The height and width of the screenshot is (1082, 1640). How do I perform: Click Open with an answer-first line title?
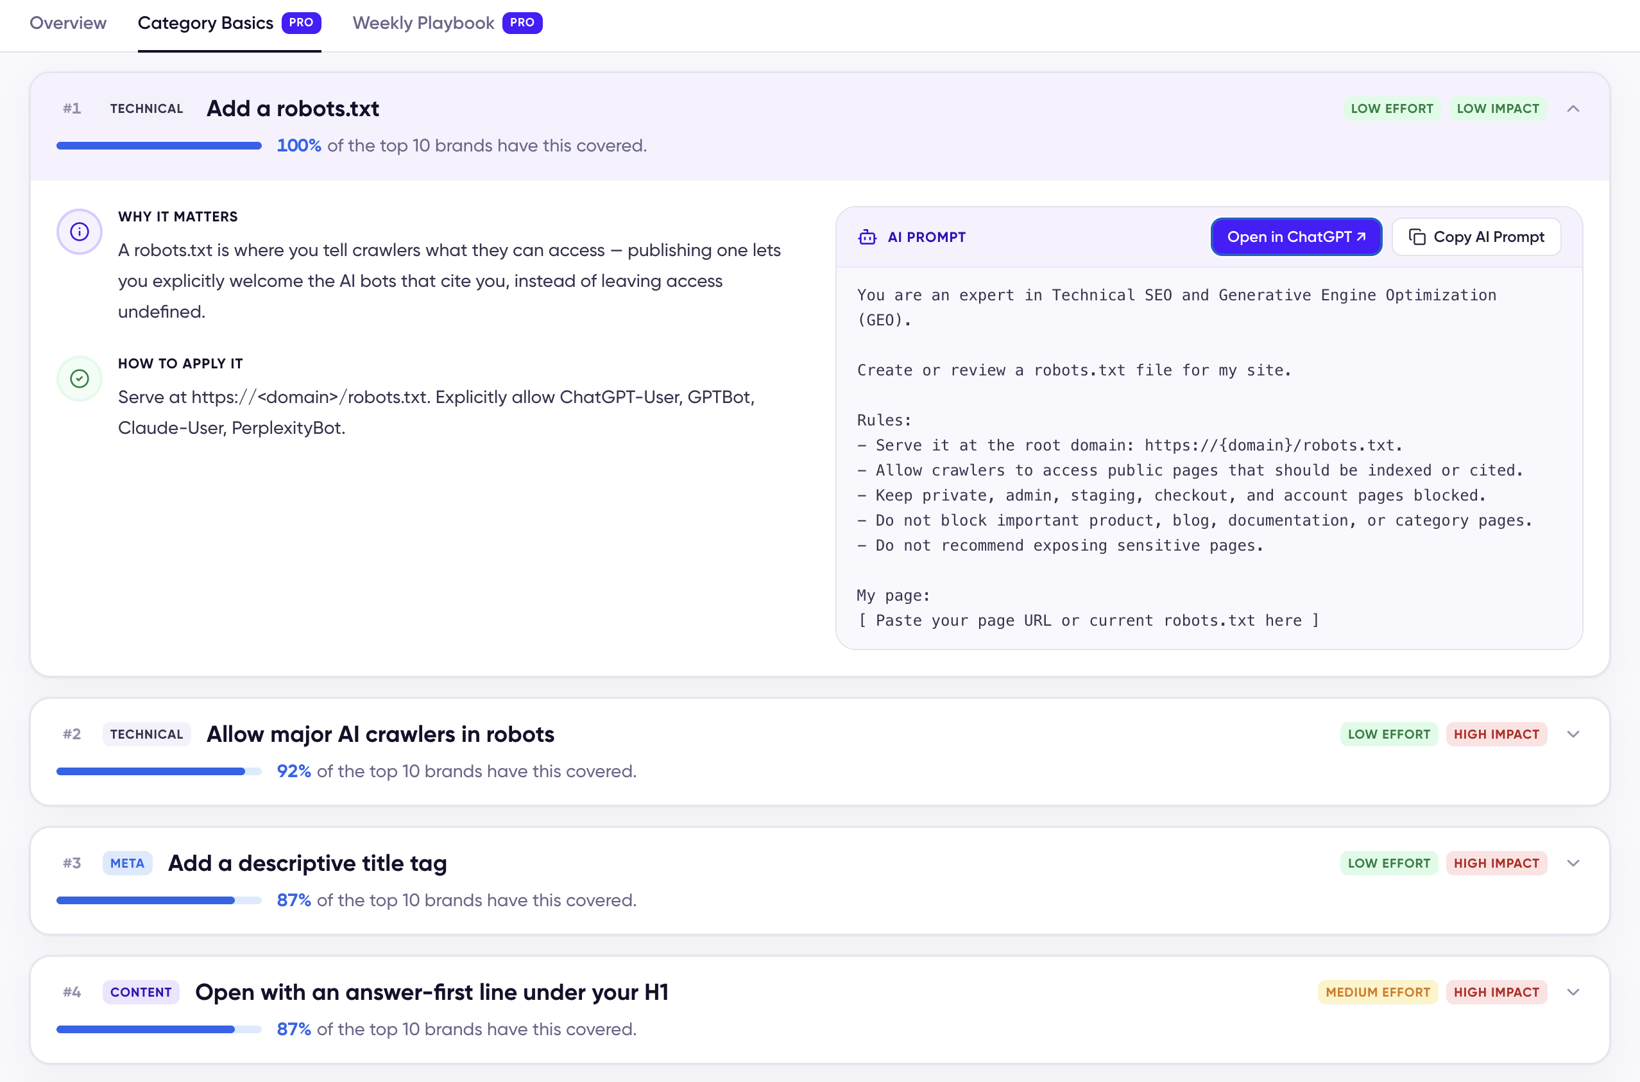pyautogui.click(x=432, y=992)
